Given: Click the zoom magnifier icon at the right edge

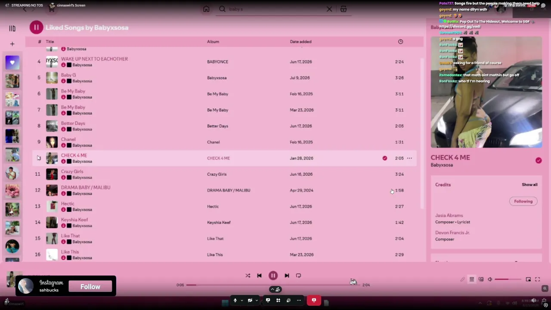Looking at the screenshot, I should point(545,288).
